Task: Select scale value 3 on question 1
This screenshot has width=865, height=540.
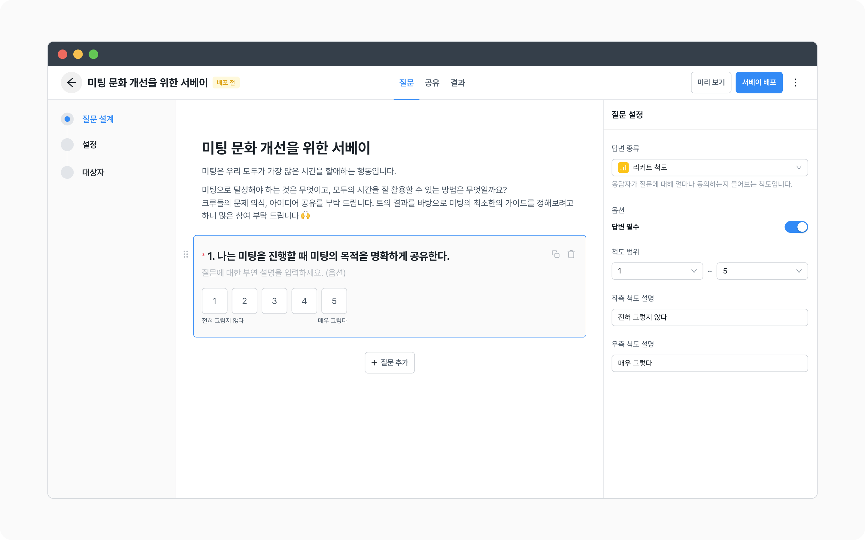Action: (274, 301)
